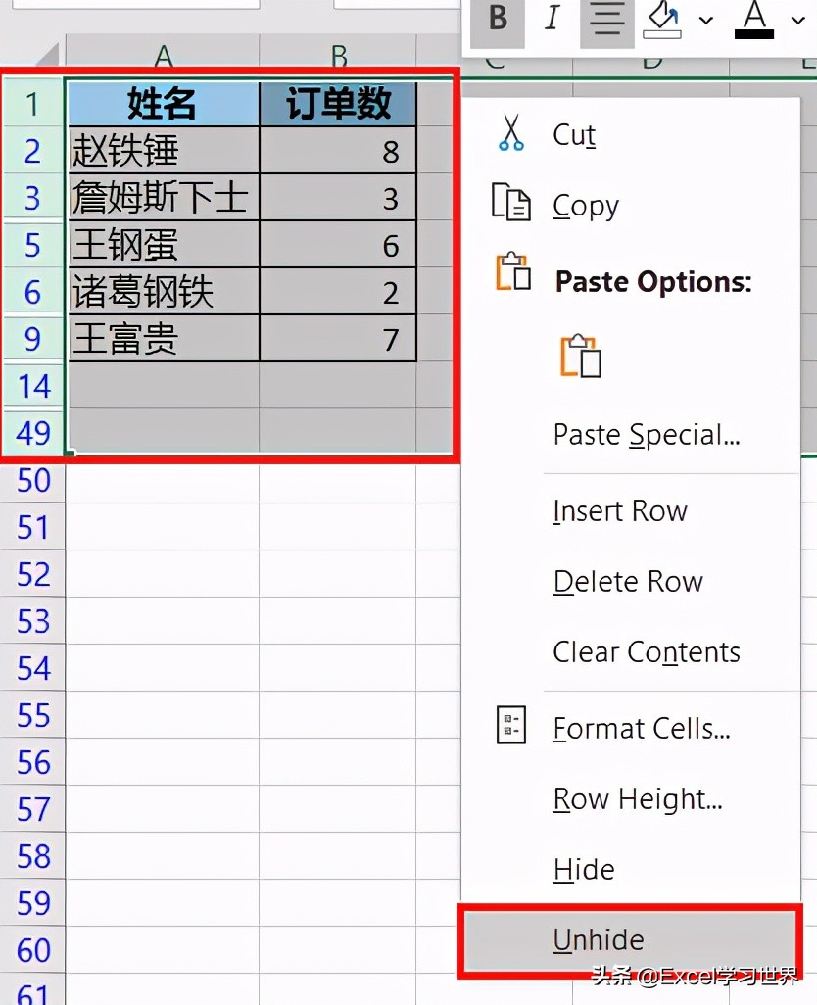Open Row Height dialog
This screenshot has width=817, height=1005.
pos(638,800)
